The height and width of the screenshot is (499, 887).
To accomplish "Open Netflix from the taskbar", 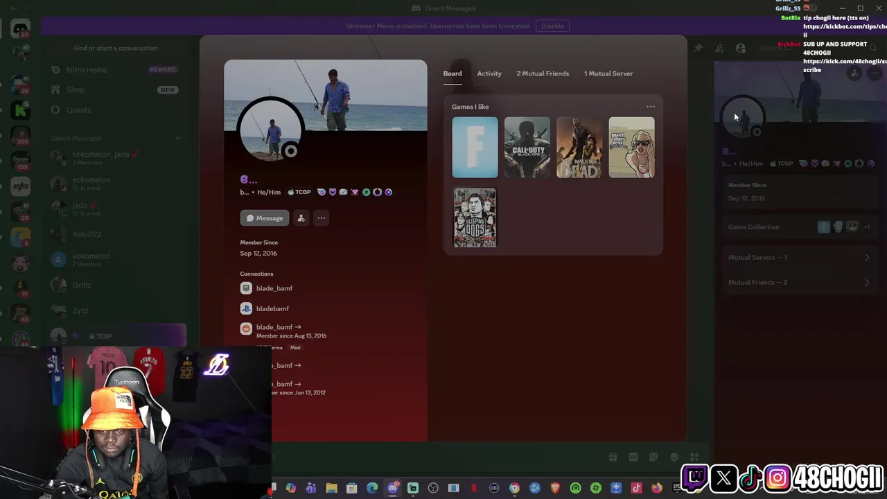I will 474,489.
